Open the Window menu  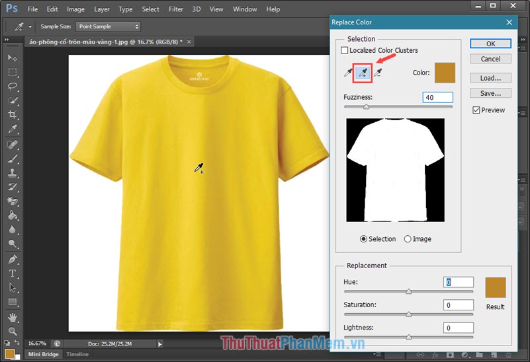245,9
